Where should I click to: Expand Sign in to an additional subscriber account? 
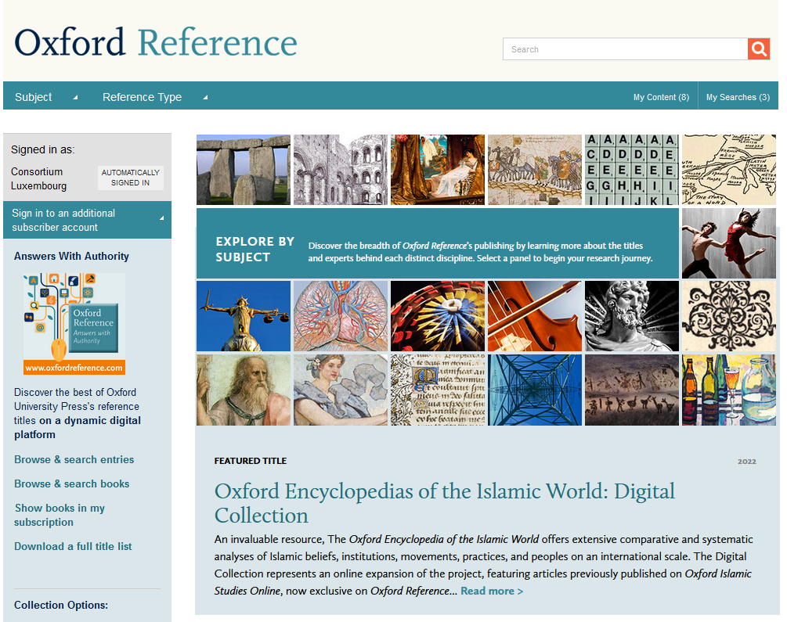tap(88, 220)
